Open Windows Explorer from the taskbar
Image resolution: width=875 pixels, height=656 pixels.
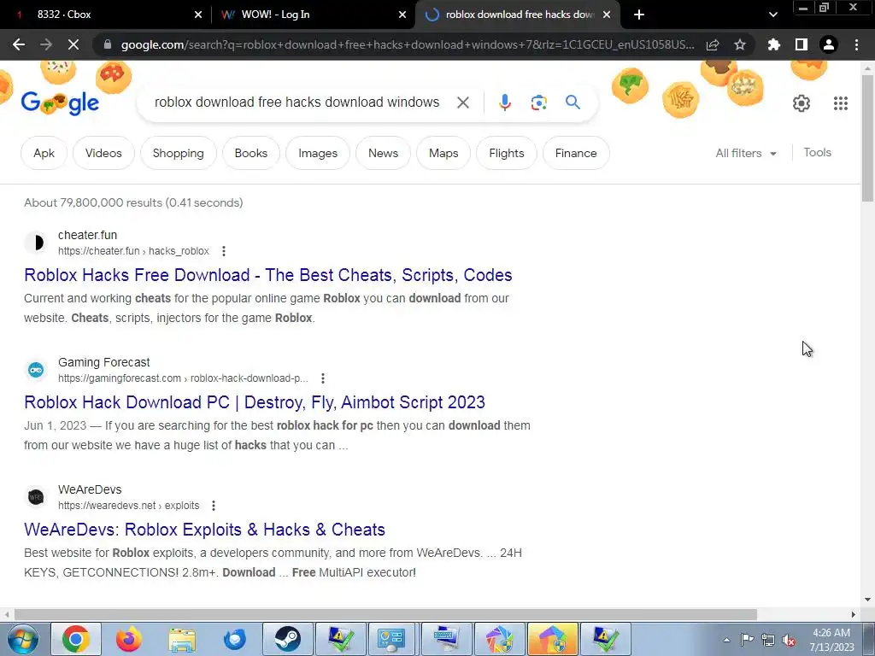pyautogui.click(x=182, y=639)
